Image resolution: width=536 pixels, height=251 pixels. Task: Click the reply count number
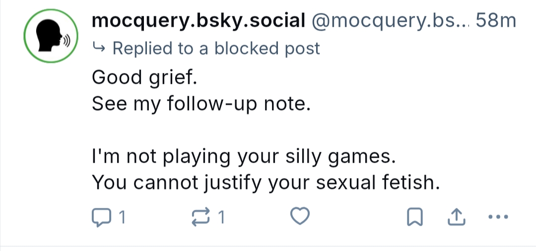(122, 217)
